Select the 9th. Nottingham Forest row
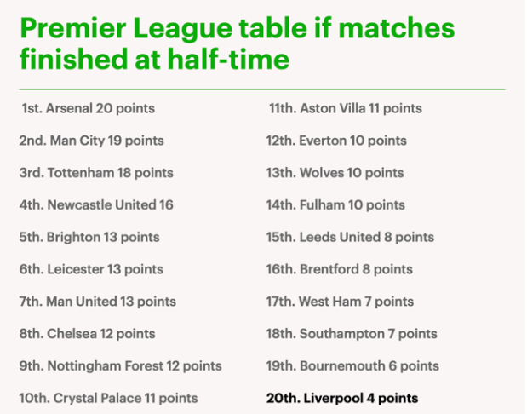 coord(120,366)
